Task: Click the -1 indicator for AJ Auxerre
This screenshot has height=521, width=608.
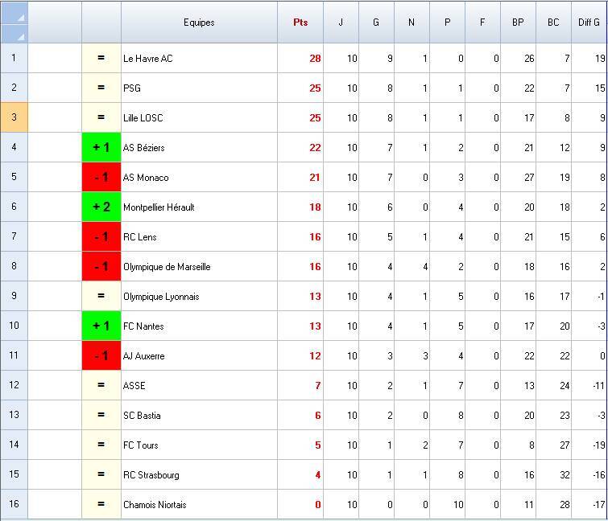Action: [101, 356]
